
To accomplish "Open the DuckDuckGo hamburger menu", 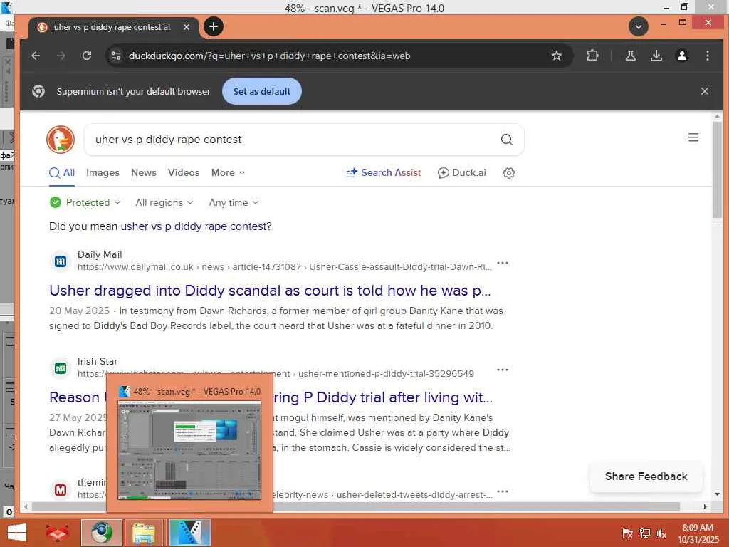I will coord(693,137).
